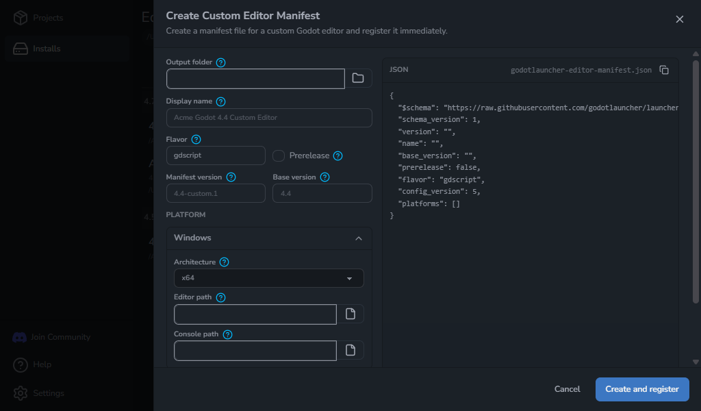Open help tooltip for Output folder
The width and height of the screenshot is (701, 411).
click(x=221, y=62)
